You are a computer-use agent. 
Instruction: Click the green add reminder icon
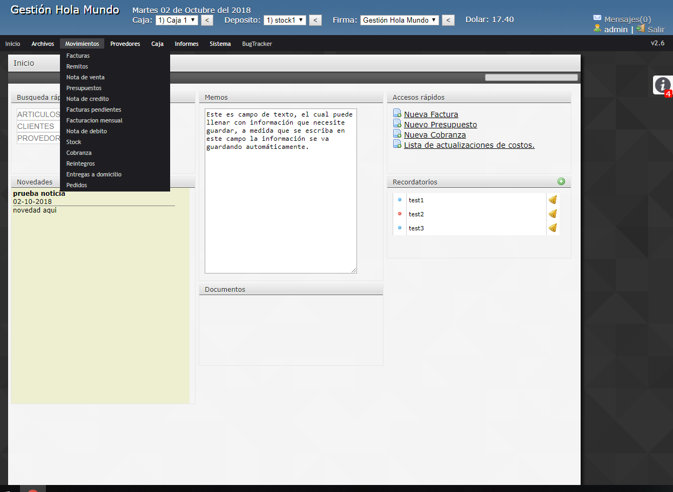tap(561, 182)
